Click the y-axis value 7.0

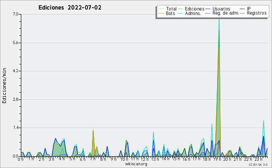point(15,14)
